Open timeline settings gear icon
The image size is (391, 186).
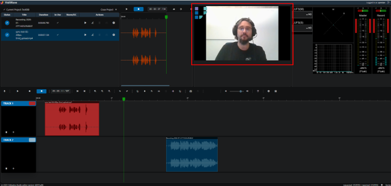click(268, 91)
